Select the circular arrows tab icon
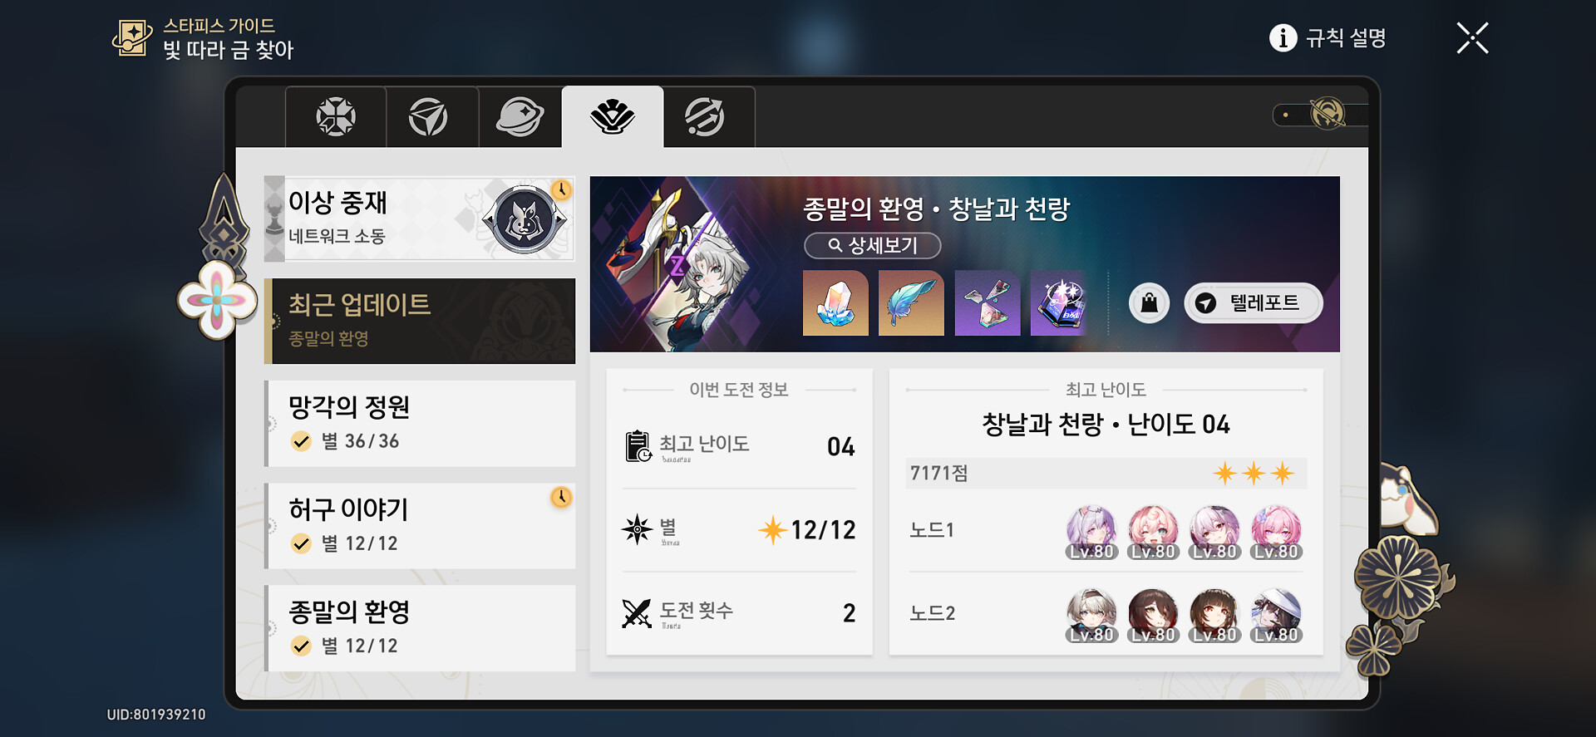The width and height of the screenshot is (1596, 737). [x=705, y=116]
